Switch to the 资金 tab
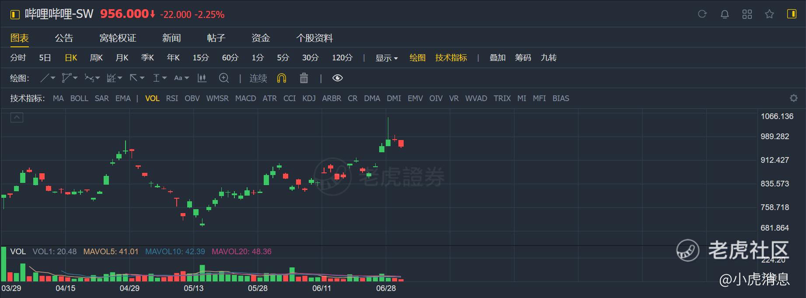 click(x=261, y=38)
